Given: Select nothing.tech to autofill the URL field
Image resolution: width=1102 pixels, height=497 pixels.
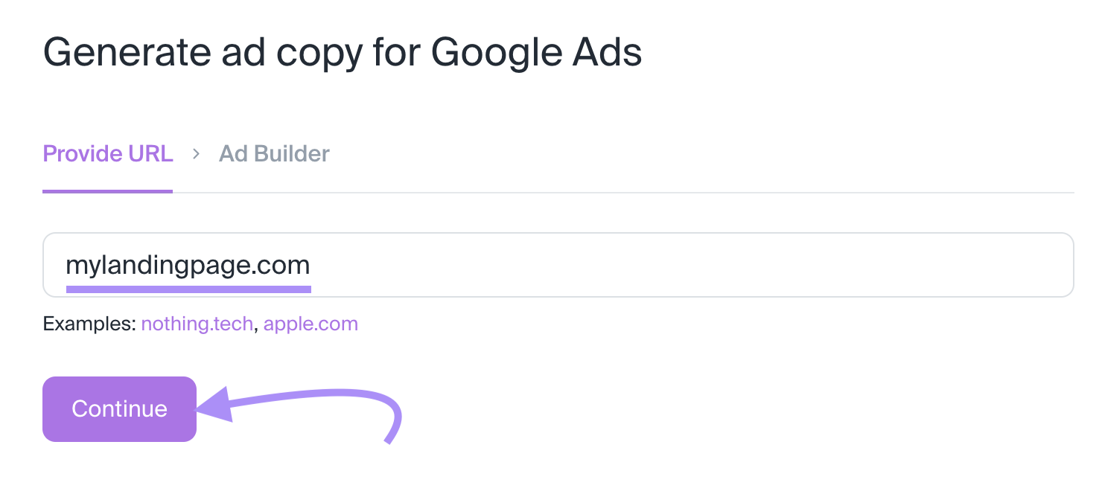Looking at the screenshot, I should tap(197, 324).
